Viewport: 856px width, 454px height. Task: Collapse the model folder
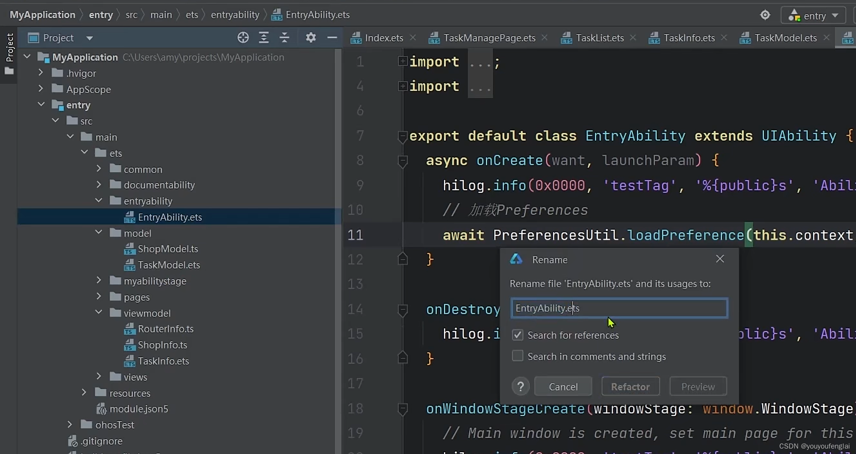pos(99,233)
